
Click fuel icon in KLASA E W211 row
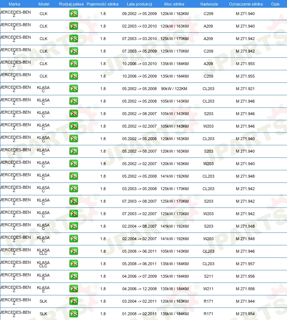[73, 289]
